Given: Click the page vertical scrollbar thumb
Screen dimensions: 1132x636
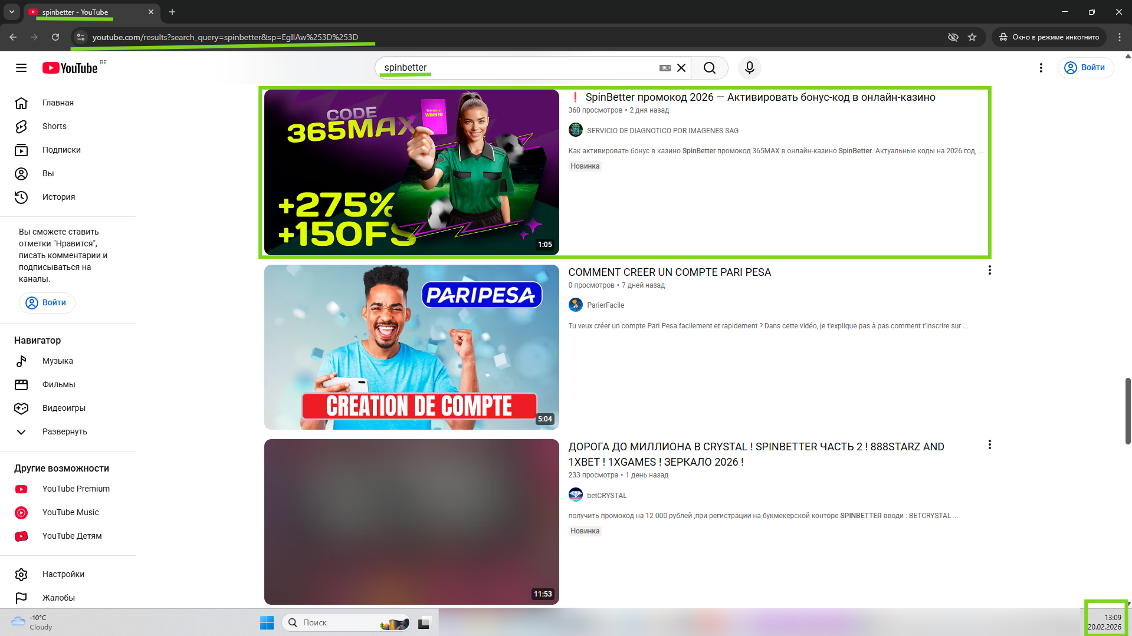Looking at the screenshot, I should tap(1128, 411).
